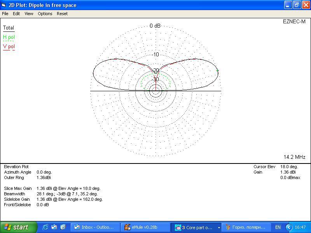Click the 2D Plot window title bar icon

coord(4,5)
